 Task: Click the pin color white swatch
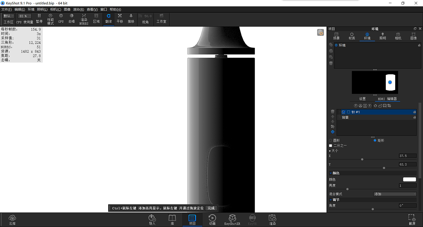409,180
